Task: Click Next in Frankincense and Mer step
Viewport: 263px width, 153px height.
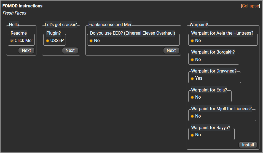Action: (171, 51)
